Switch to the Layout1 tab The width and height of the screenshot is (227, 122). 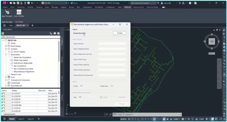pyautogui.click(x=21, y=119)
